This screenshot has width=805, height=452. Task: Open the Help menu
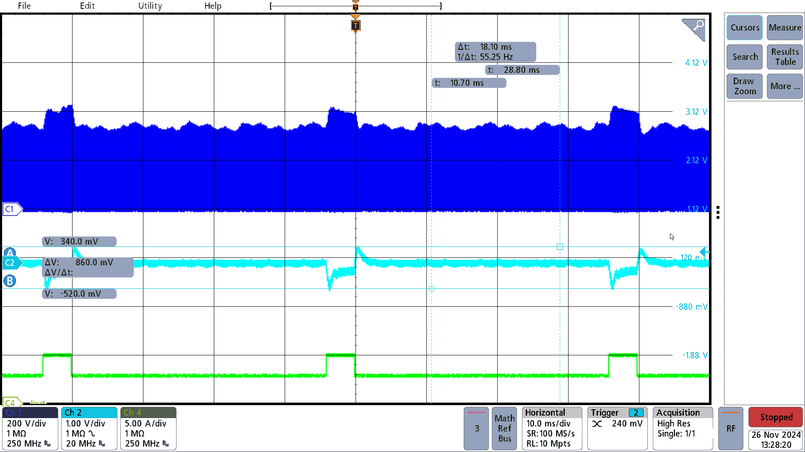tap(213, 6)
